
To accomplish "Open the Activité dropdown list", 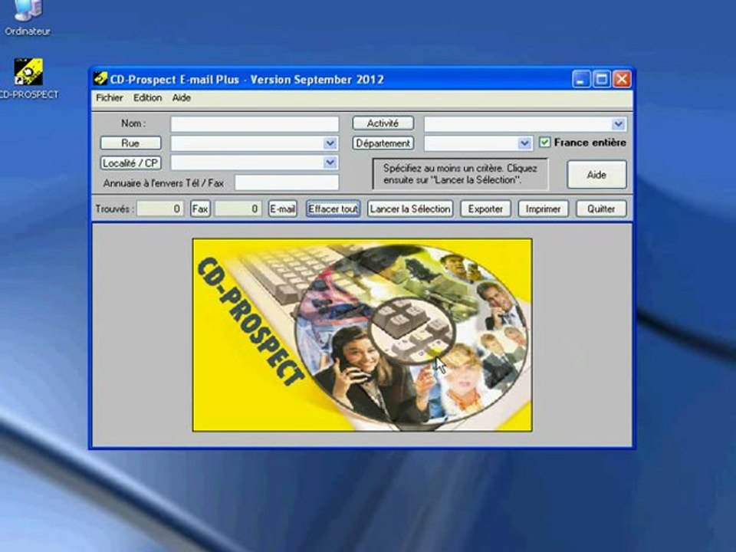I will click(618, 124).
